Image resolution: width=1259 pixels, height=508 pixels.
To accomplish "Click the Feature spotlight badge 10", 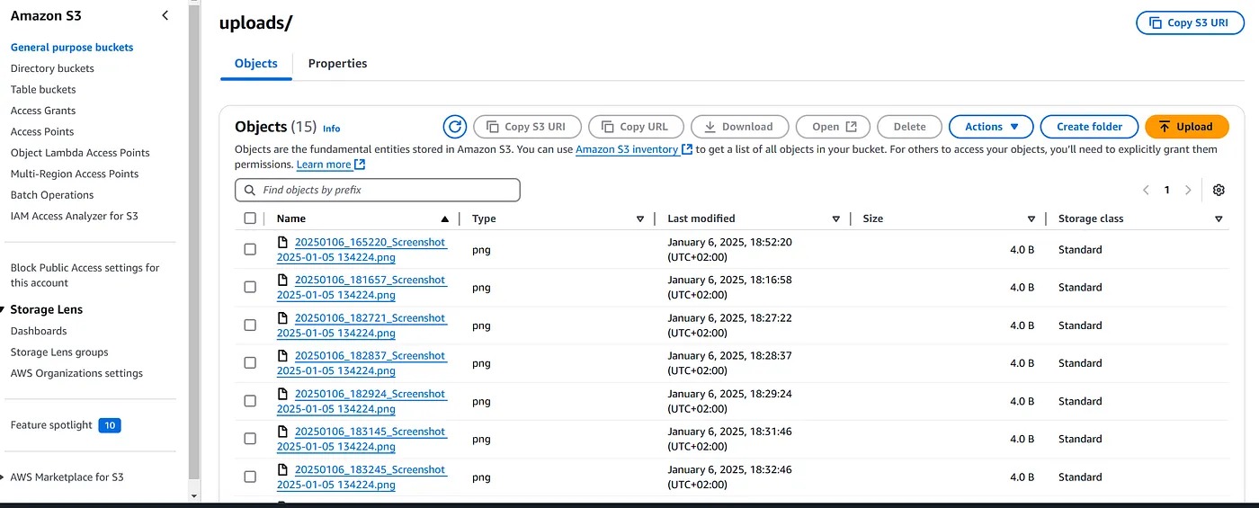I will click(110, 425).
